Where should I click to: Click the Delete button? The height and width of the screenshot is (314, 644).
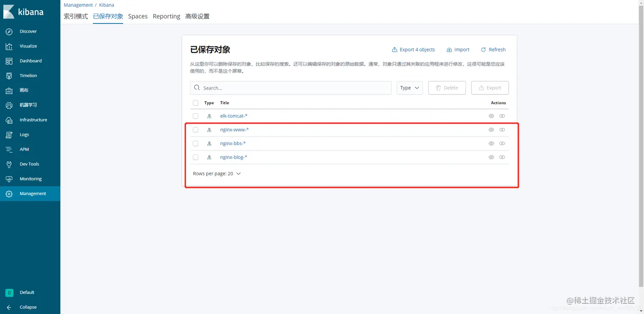click(x=447, y=88)
